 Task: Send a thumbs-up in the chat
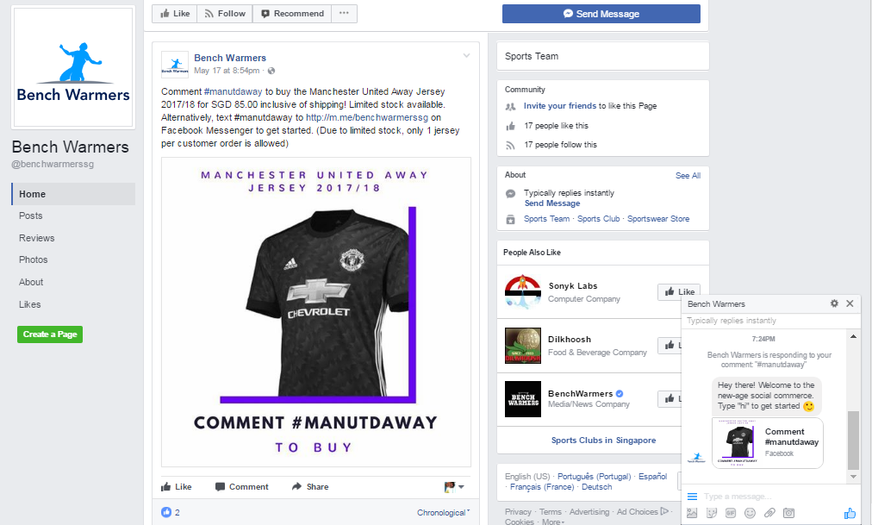[850, 513]
